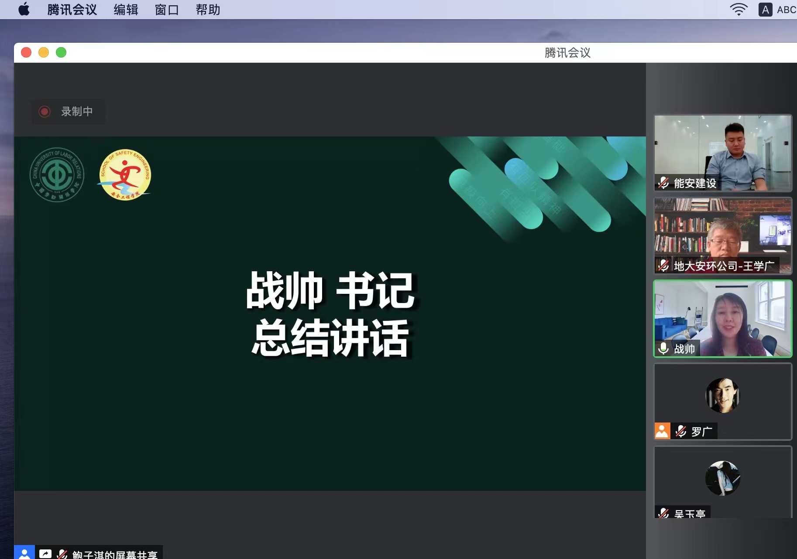Screen dimensions: 797x559
Task: Click the School of Safety Engineering logo
Action: click(x=125, y=175)
